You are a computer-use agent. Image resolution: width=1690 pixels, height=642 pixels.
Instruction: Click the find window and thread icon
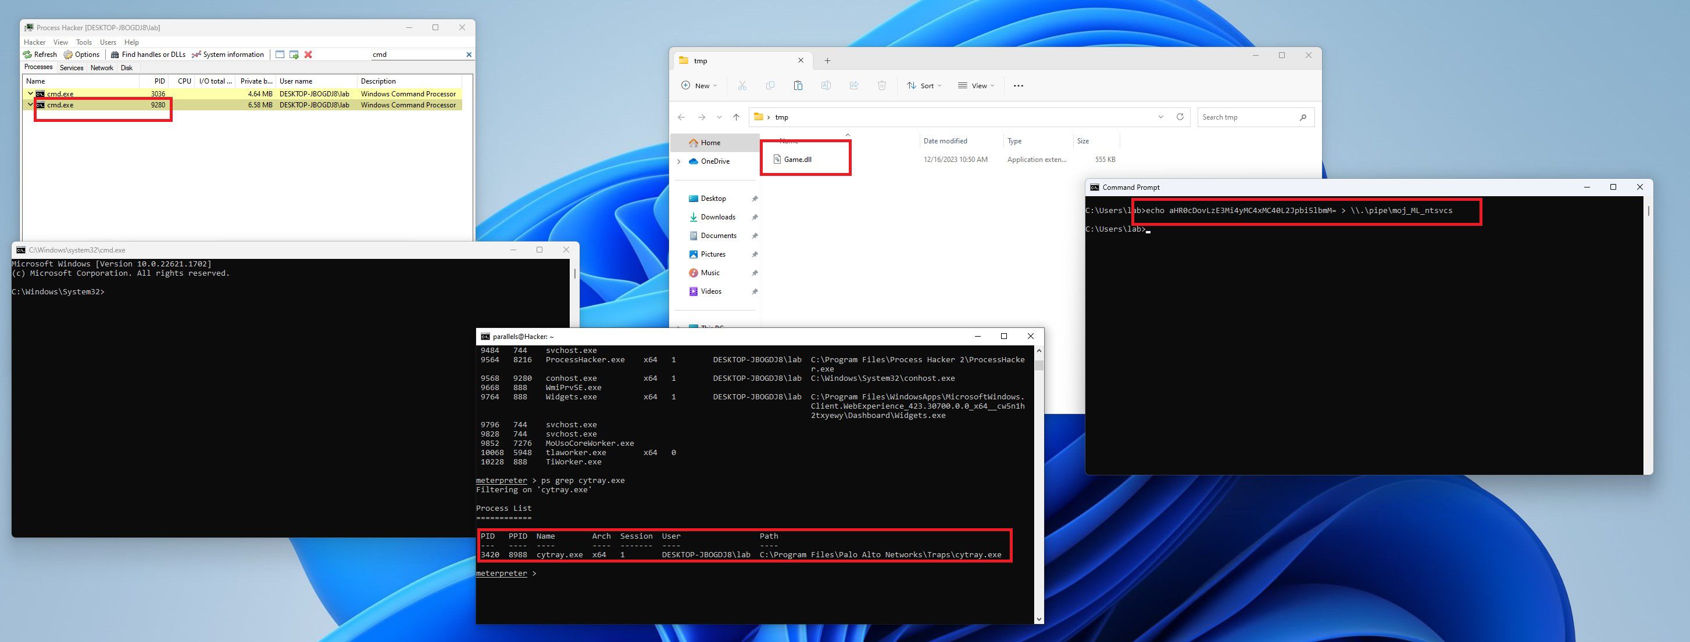294,55
